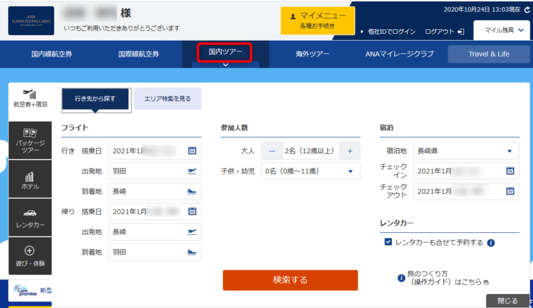This screenshot has width=533, height=308.
Task: Switch to エリア特集を見る tab
Action: 168,99
